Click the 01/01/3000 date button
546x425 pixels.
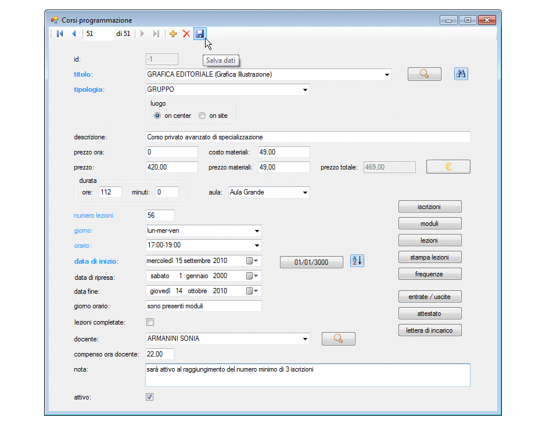point(311,262)
